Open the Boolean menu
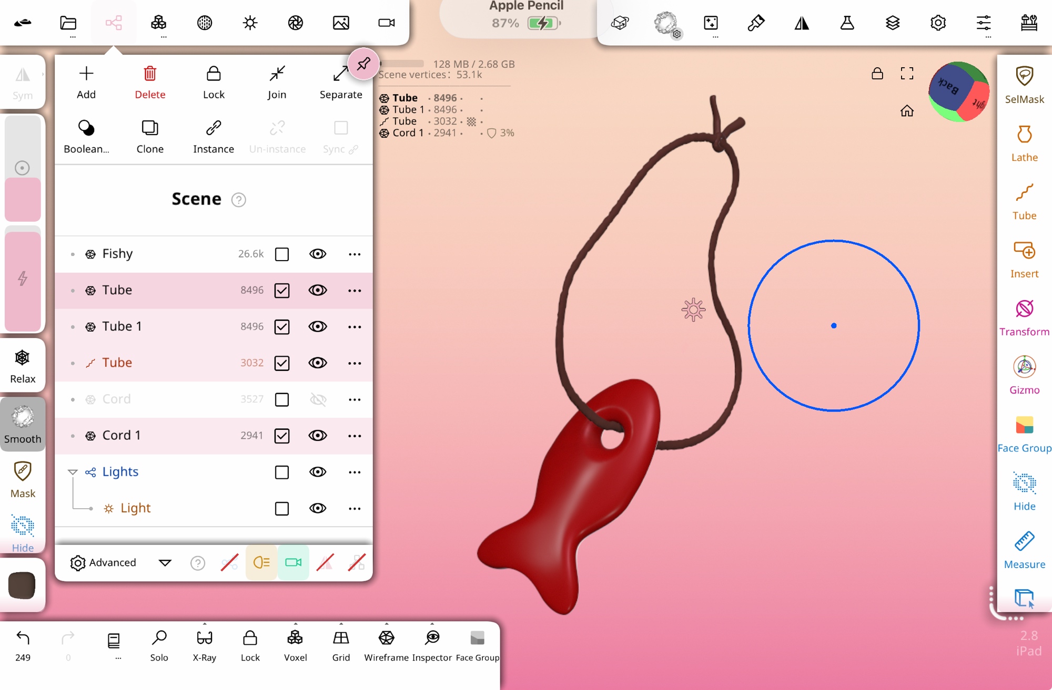Screen dimensions: 1052x690 tap(86, 136)
